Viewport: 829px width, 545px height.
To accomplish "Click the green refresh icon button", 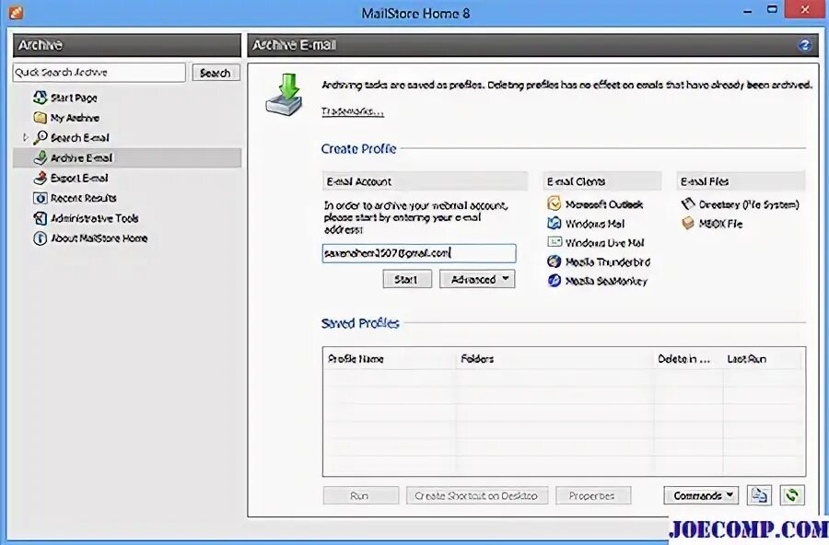I will 792,495.
